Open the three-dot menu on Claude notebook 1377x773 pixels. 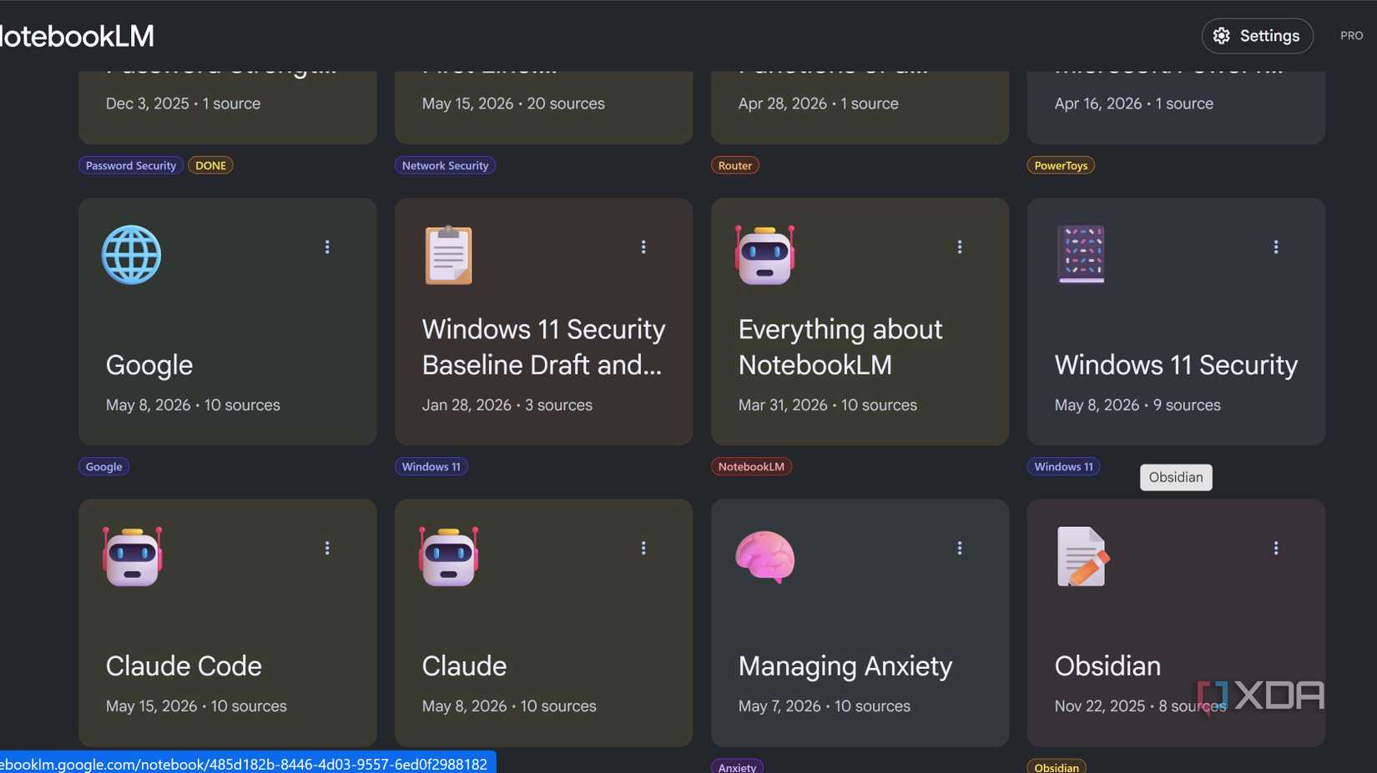pos(643,548)
